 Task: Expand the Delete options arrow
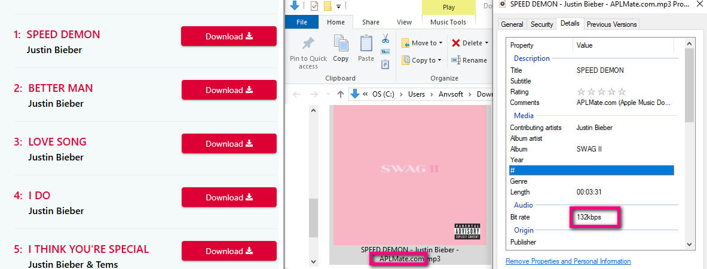pos(486,43)
